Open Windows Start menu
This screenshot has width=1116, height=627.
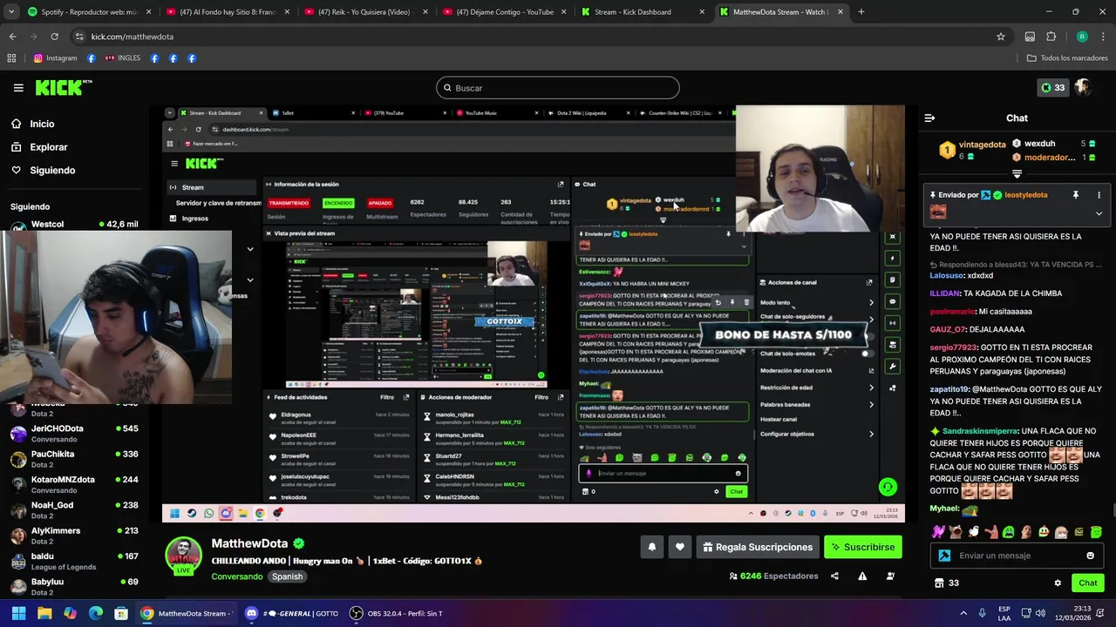pos(18,613)
